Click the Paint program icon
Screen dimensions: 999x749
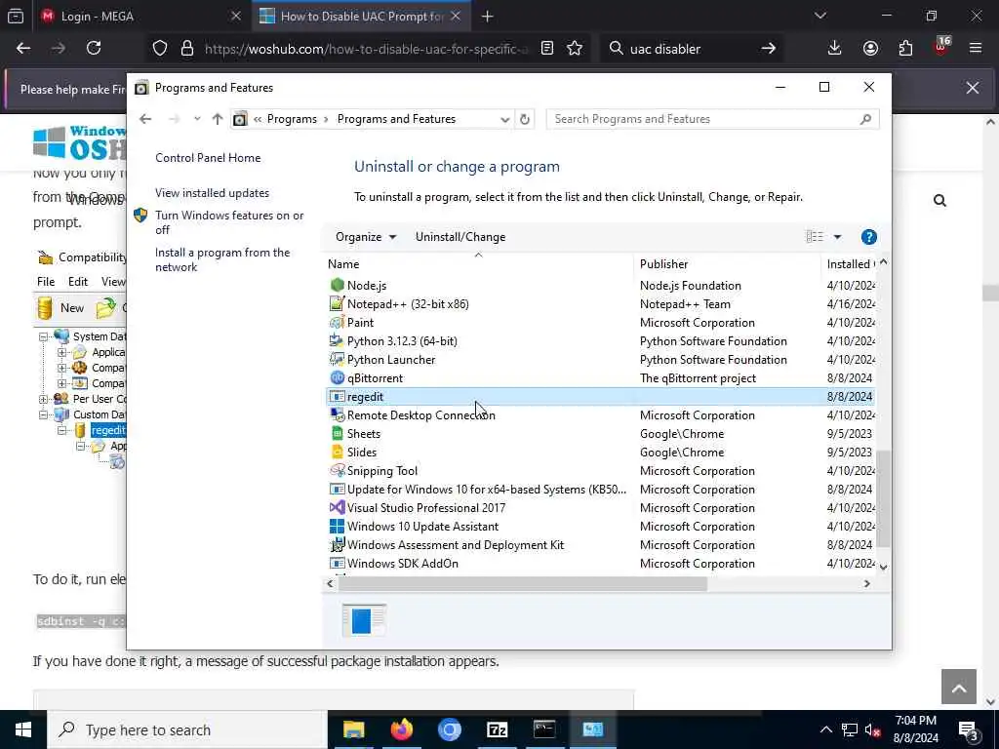point(337,322)
